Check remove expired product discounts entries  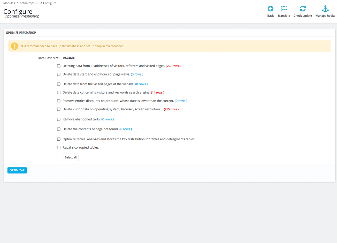pos(59,101)
